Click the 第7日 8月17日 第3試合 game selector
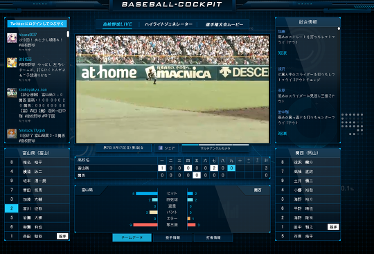 pos(123,147)
